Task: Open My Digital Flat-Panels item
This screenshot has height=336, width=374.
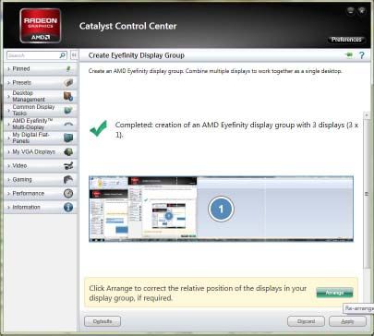Action: pyautogui.click(x=40, y=138)
